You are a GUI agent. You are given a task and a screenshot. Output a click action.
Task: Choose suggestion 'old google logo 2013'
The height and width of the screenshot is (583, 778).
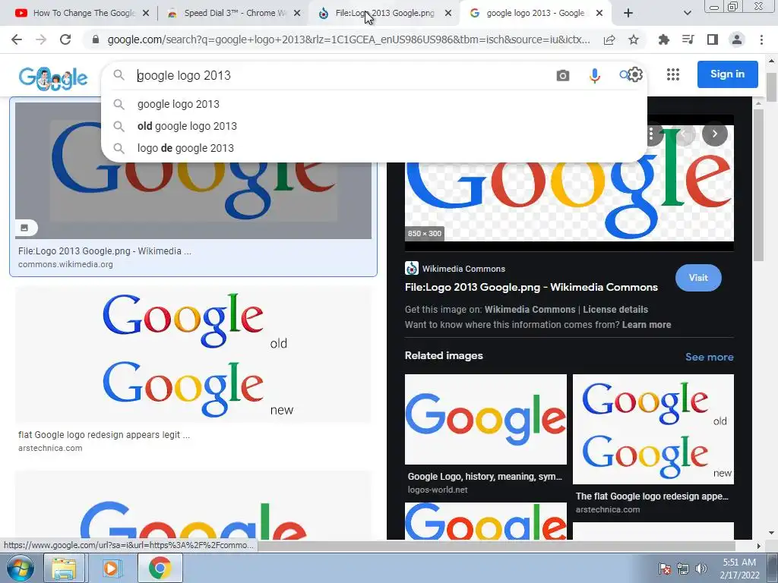point(374,126)
